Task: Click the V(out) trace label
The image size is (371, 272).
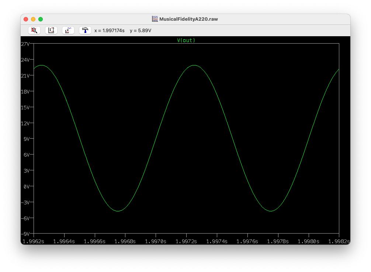Action: pyautogui.click(x=186, y=40)
